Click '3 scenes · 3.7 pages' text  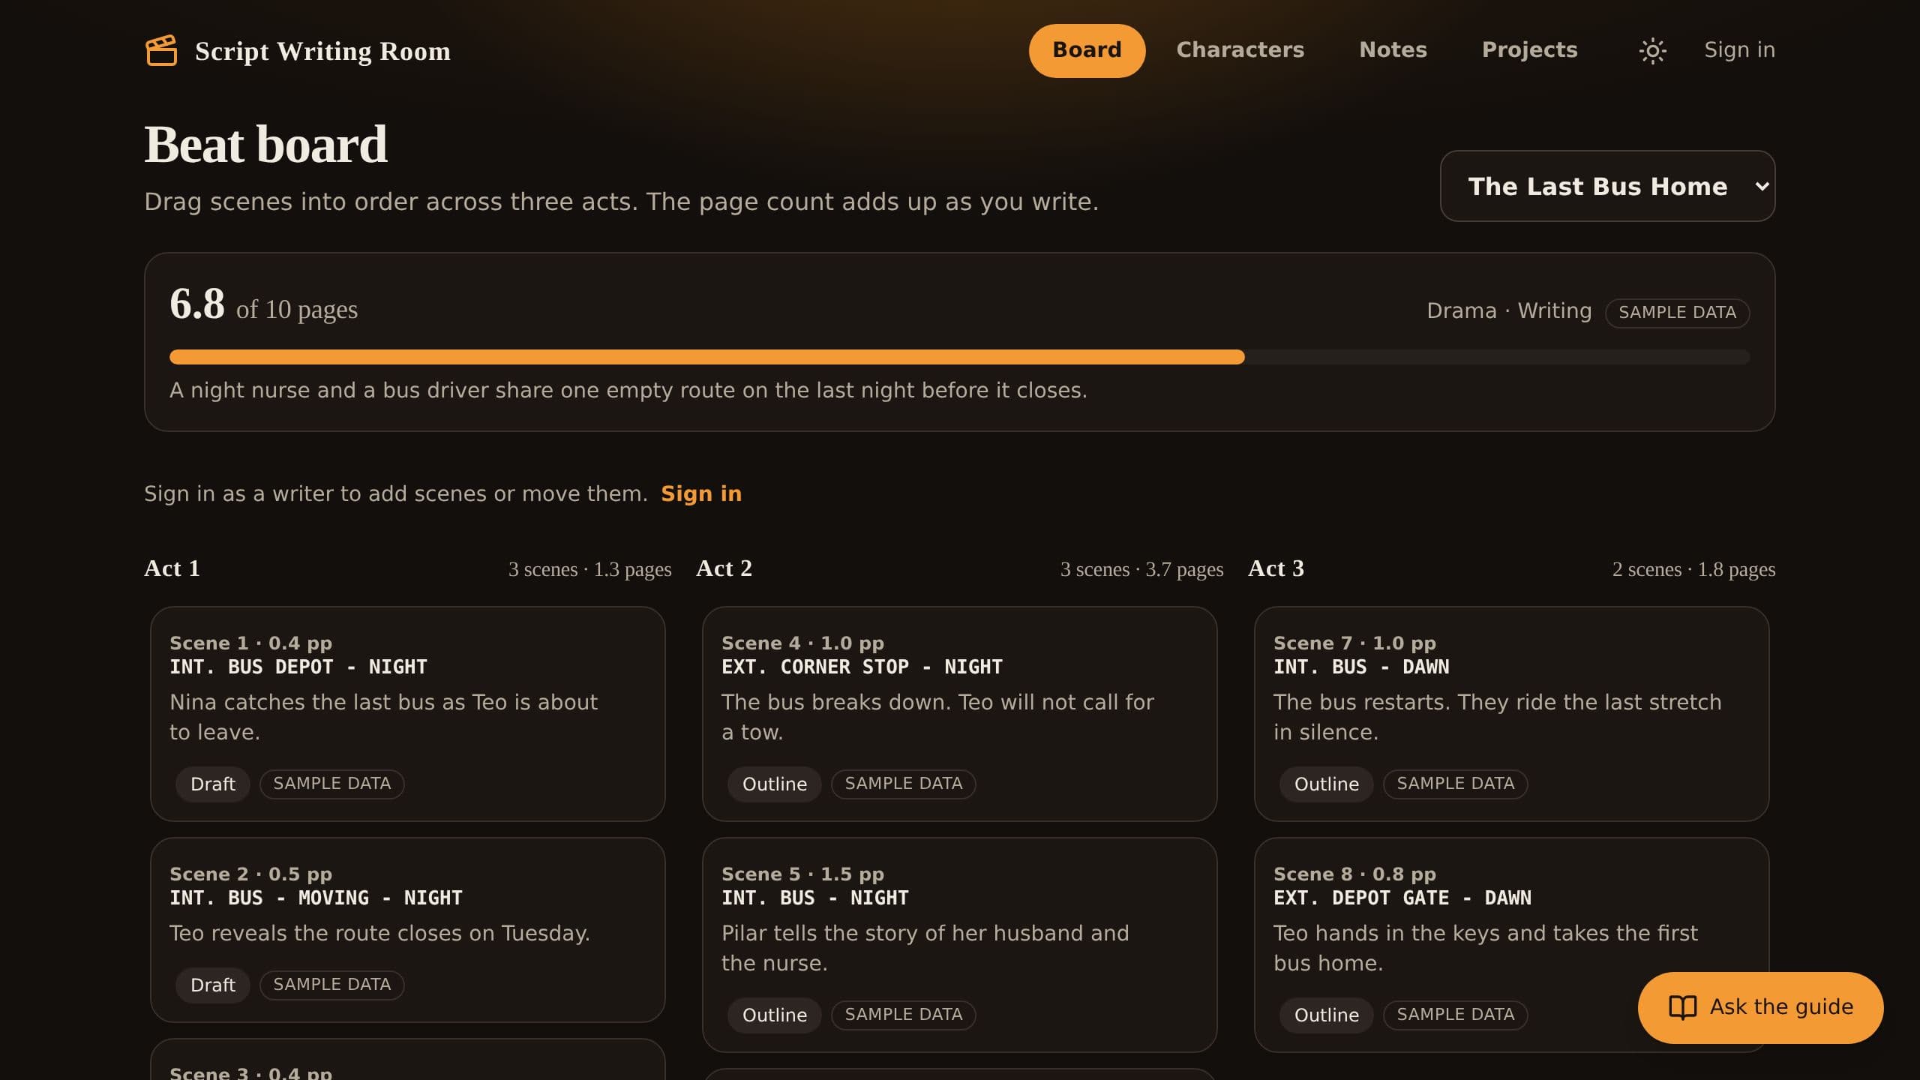(x=1141, y=569)
